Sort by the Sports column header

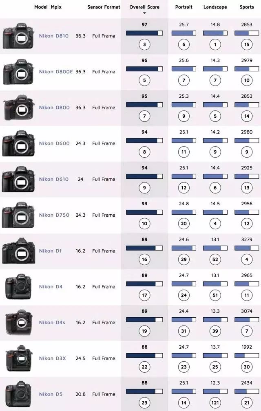[x=247, y=7]
